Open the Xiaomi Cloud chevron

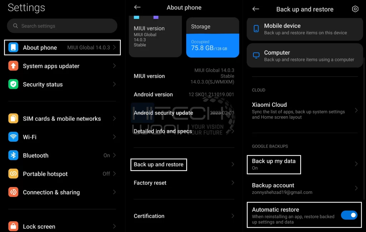point(356,110)
